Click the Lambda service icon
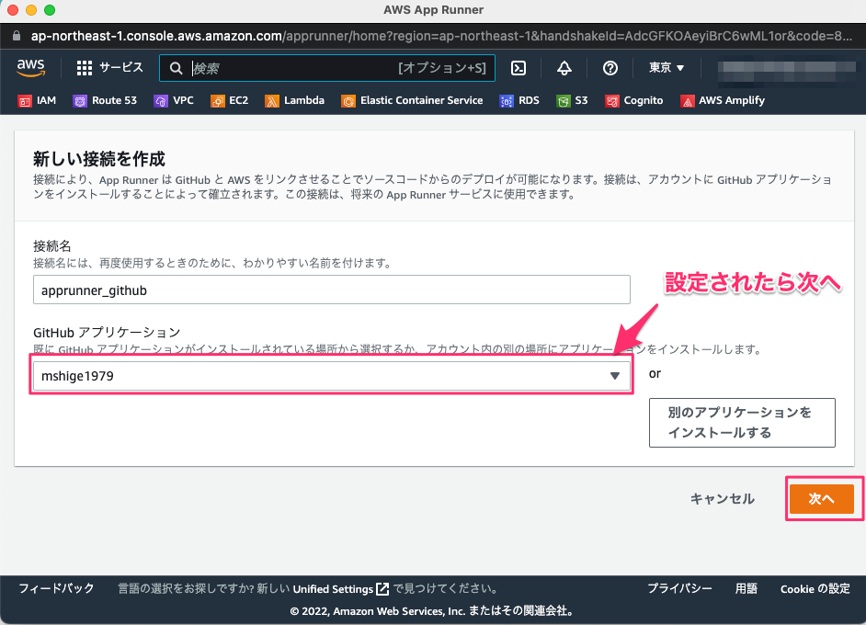 (272, 101)
